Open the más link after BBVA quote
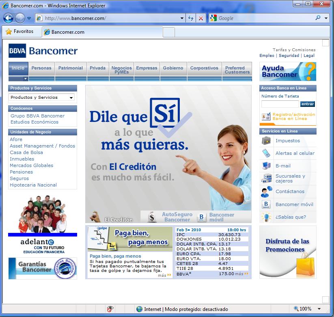The width and height of the screenshot is (334, 317). point(241,274)
